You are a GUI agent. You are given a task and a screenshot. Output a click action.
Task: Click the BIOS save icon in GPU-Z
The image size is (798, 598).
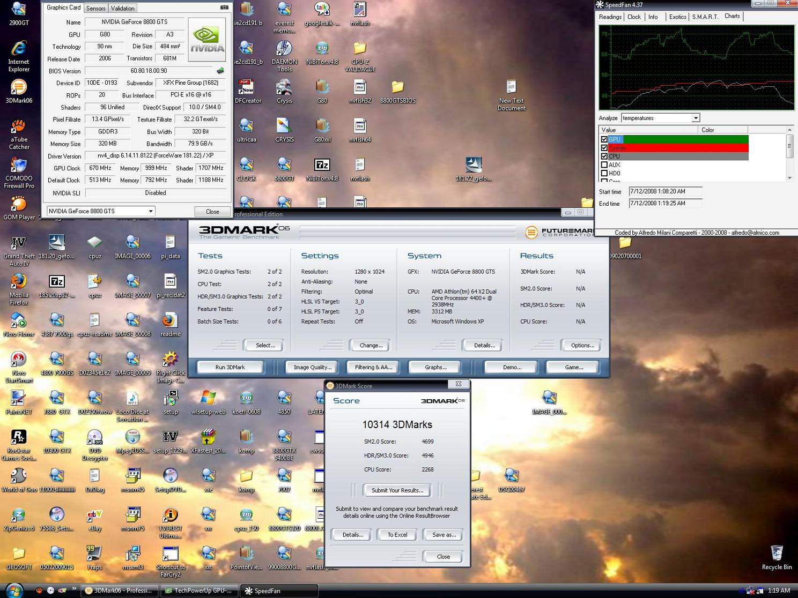click(x=220, y=70)
